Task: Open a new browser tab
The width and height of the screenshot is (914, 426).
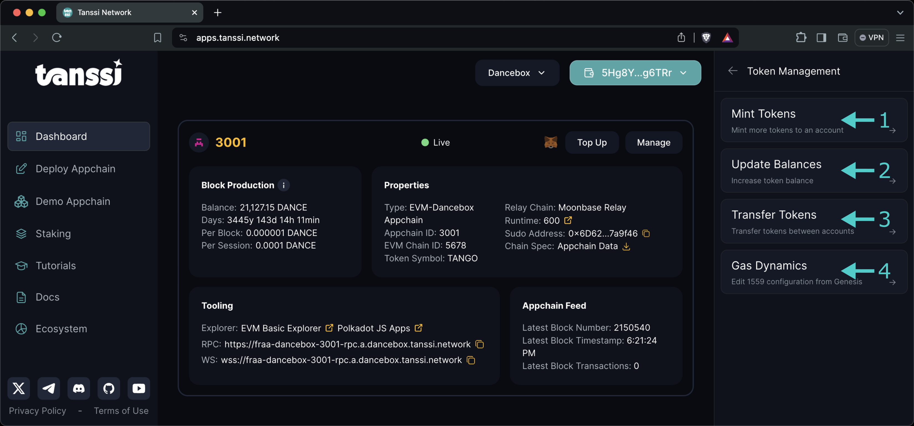Action: click(x=217, y=12)
